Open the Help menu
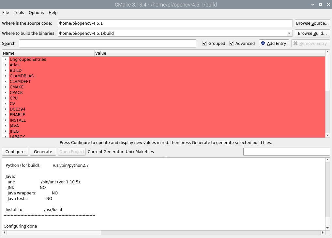 click(53, 12)
